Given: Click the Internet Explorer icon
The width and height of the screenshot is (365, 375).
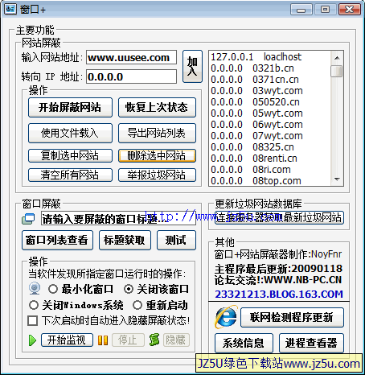Looking at the screenshot, I should coord(226,317).
